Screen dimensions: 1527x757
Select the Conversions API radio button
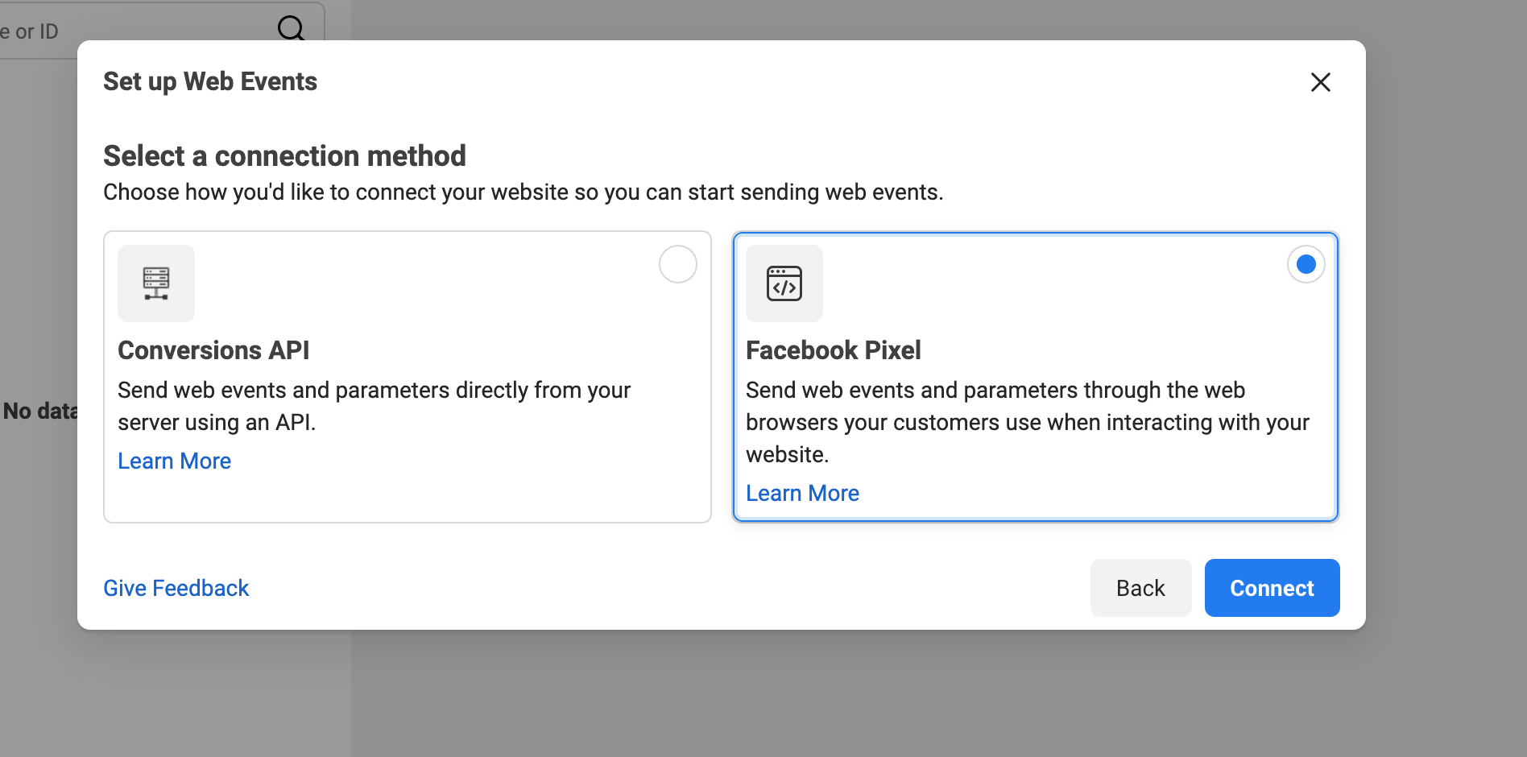point(678,264)
